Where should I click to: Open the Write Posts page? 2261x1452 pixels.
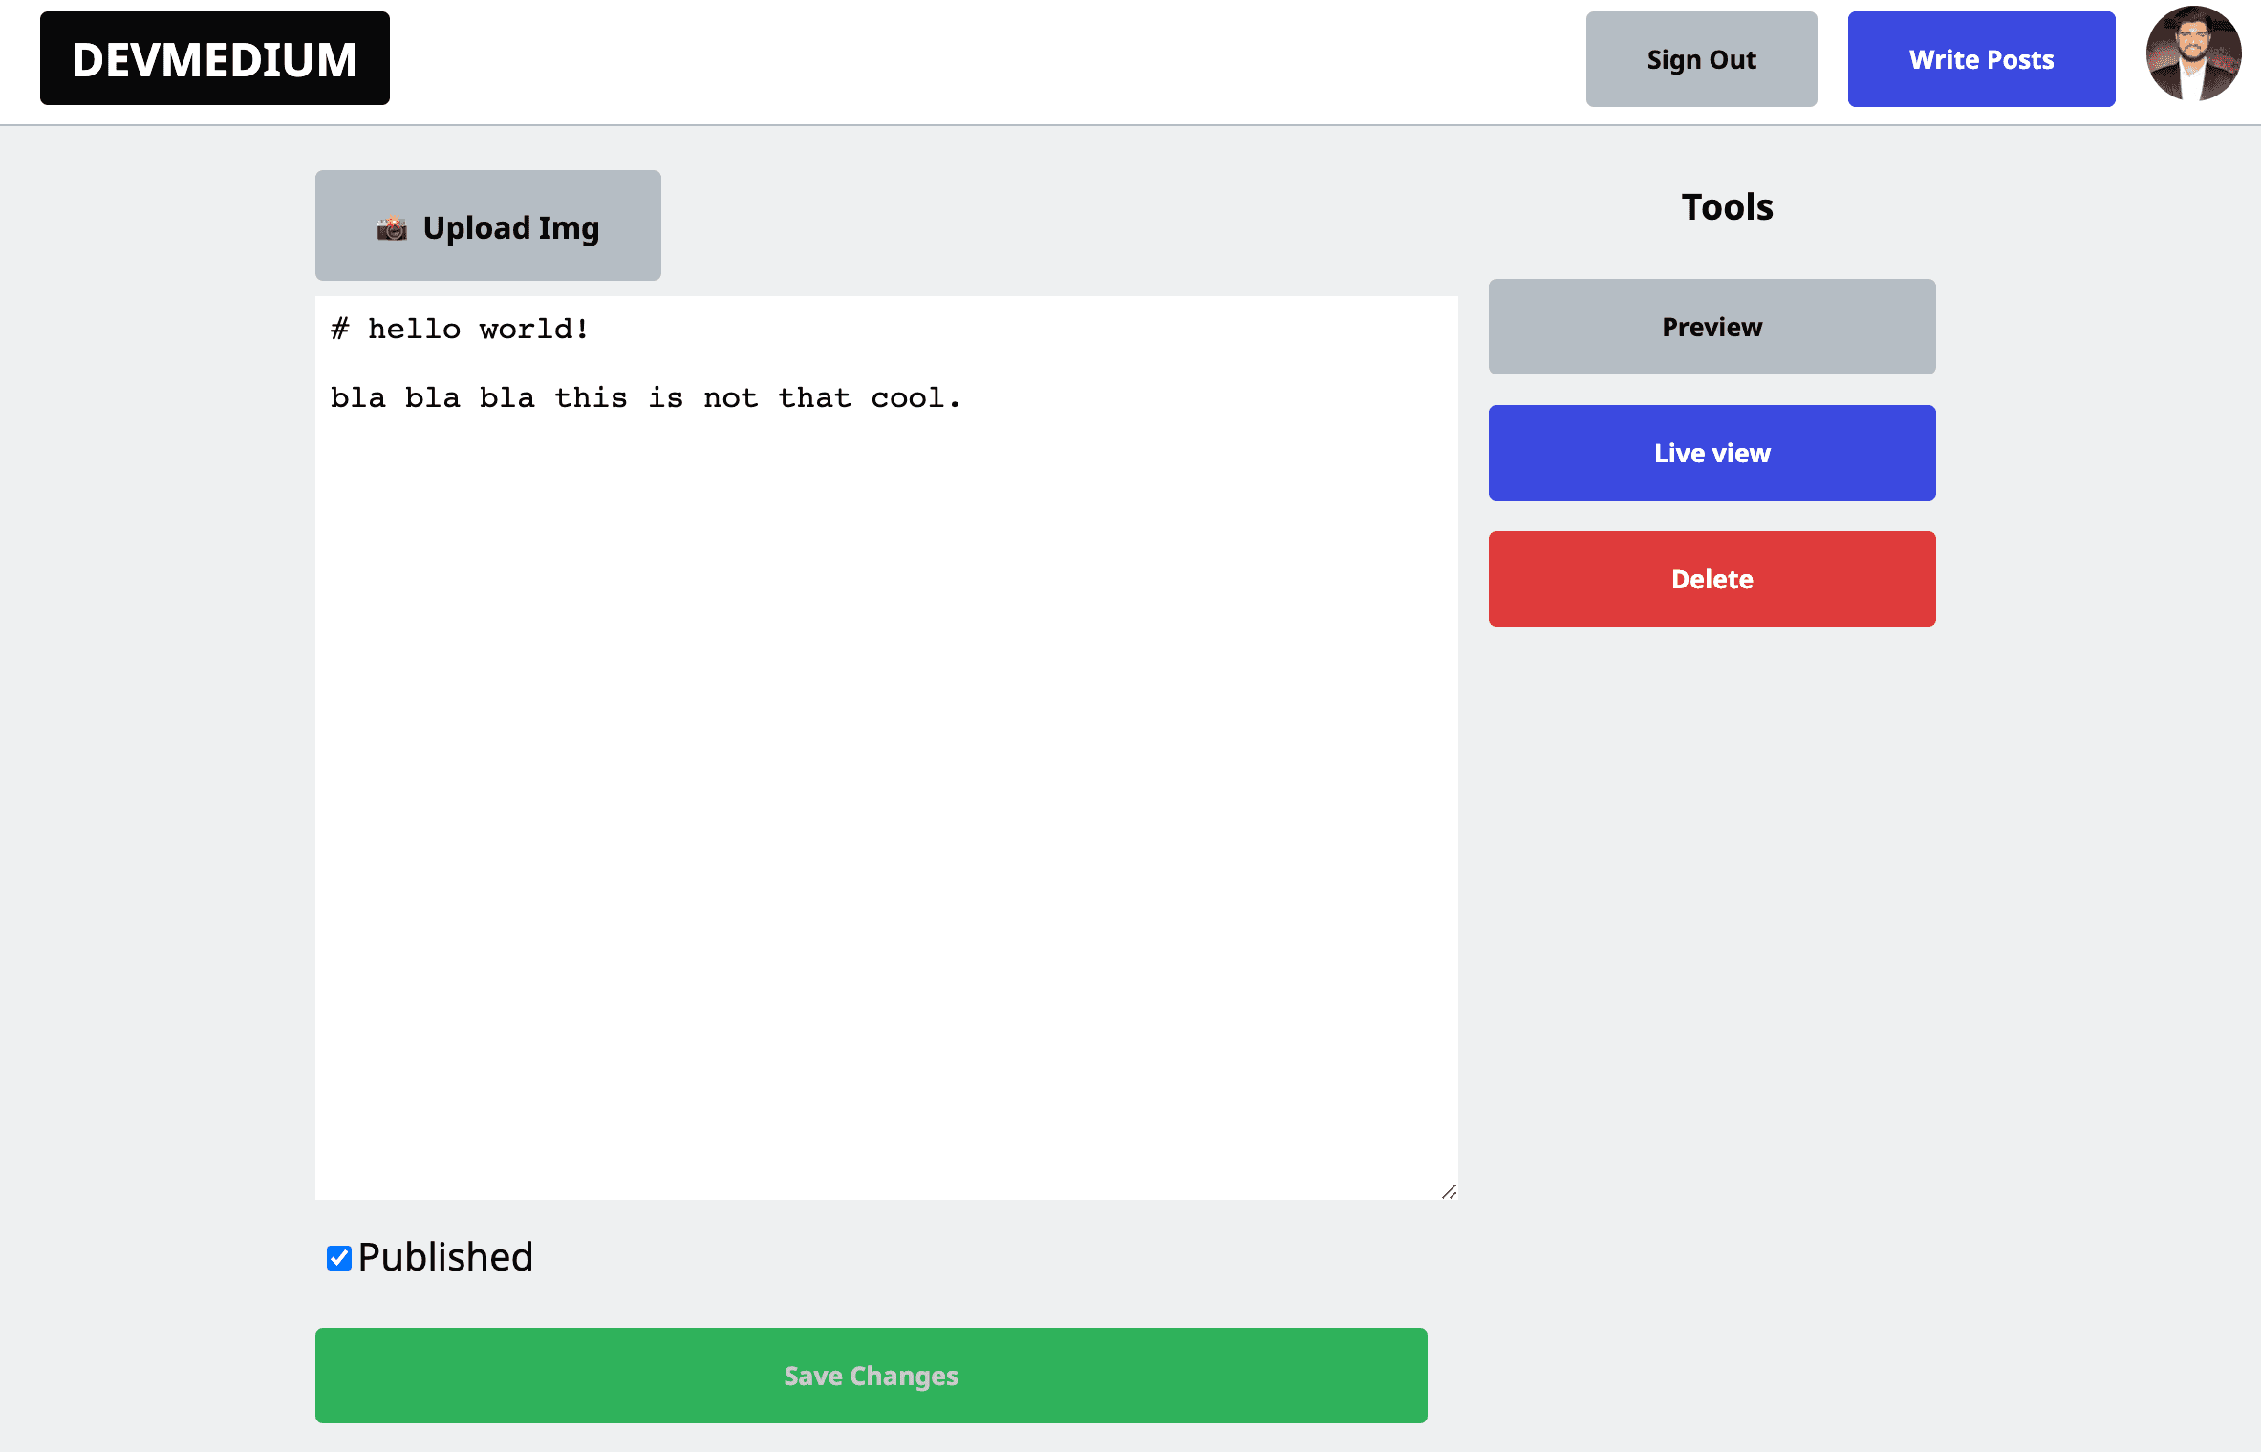(x=1981, y=59)
